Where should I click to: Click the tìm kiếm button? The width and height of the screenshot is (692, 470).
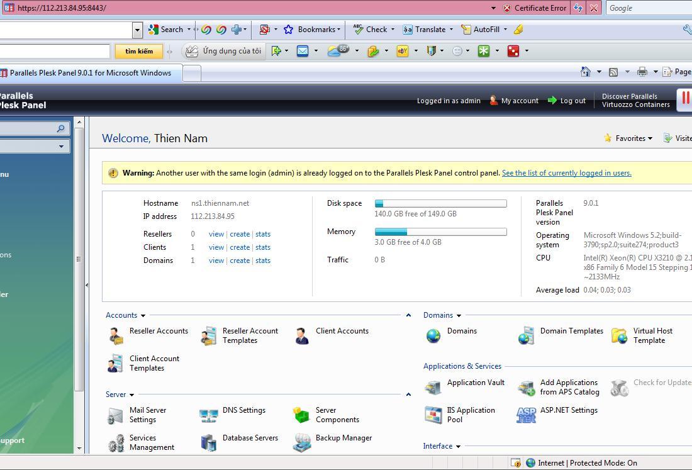tap(139, 51)
